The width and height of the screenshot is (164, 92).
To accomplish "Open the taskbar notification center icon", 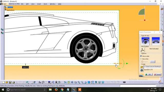I will (x=160, y=90).
